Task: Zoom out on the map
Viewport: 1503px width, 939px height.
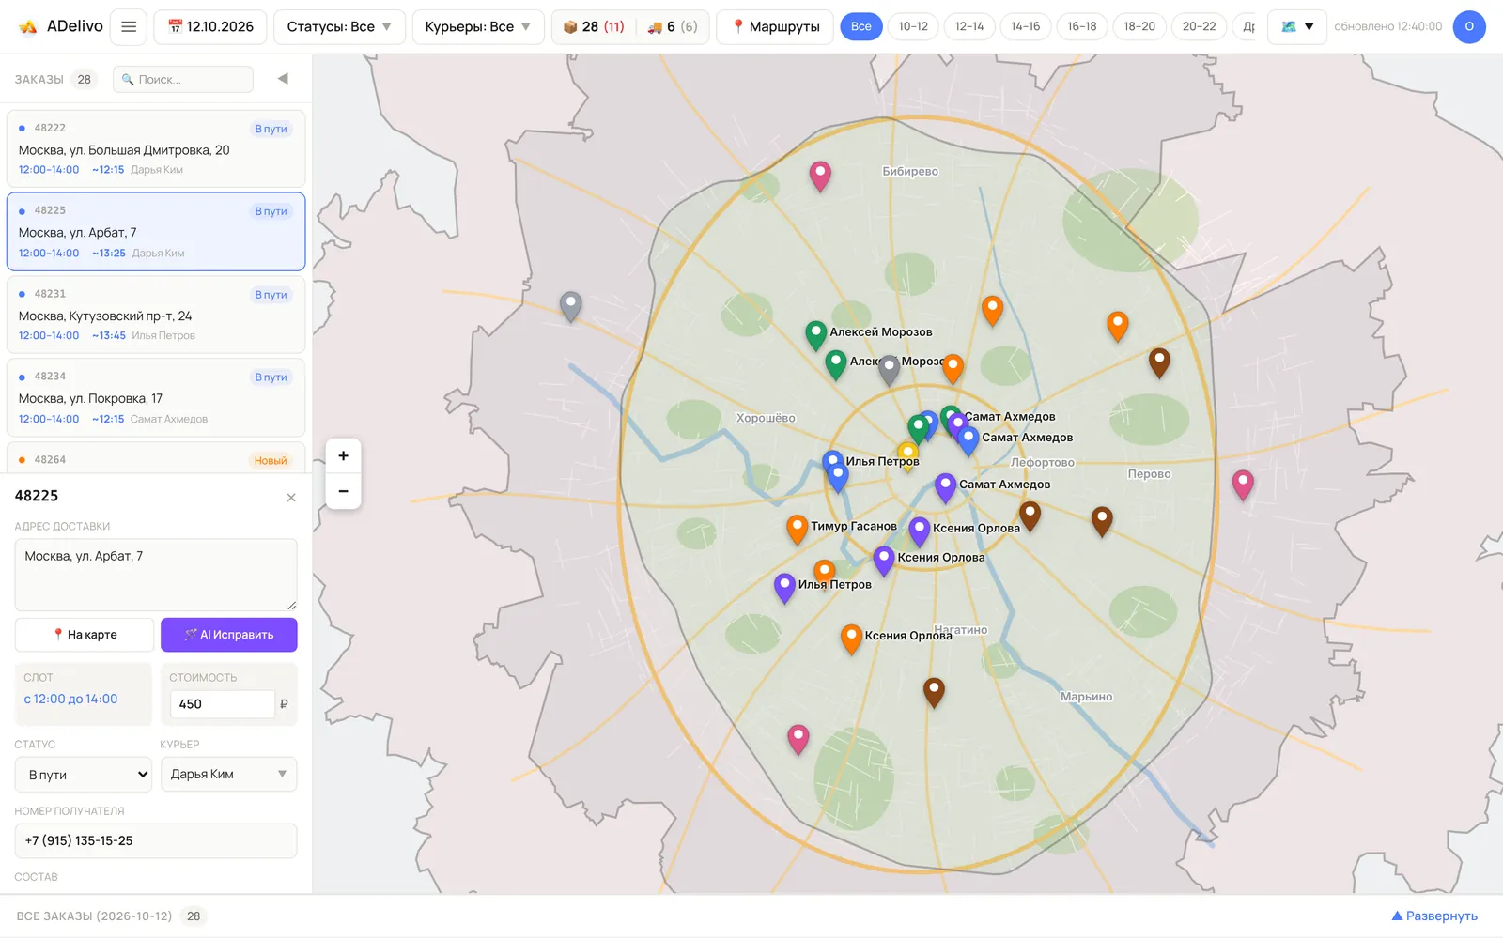Action: tap(343, 491)
